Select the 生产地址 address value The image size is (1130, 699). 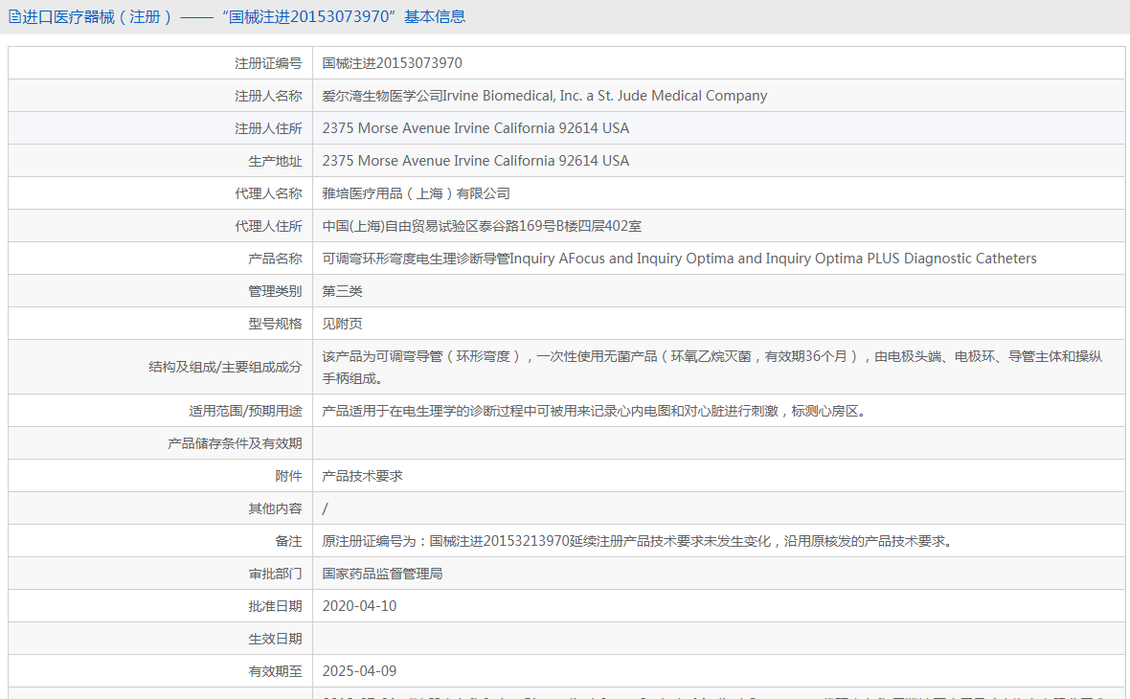[476, 161]
